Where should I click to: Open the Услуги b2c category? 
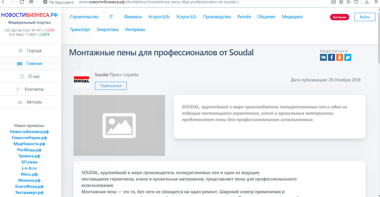point(187,17)
